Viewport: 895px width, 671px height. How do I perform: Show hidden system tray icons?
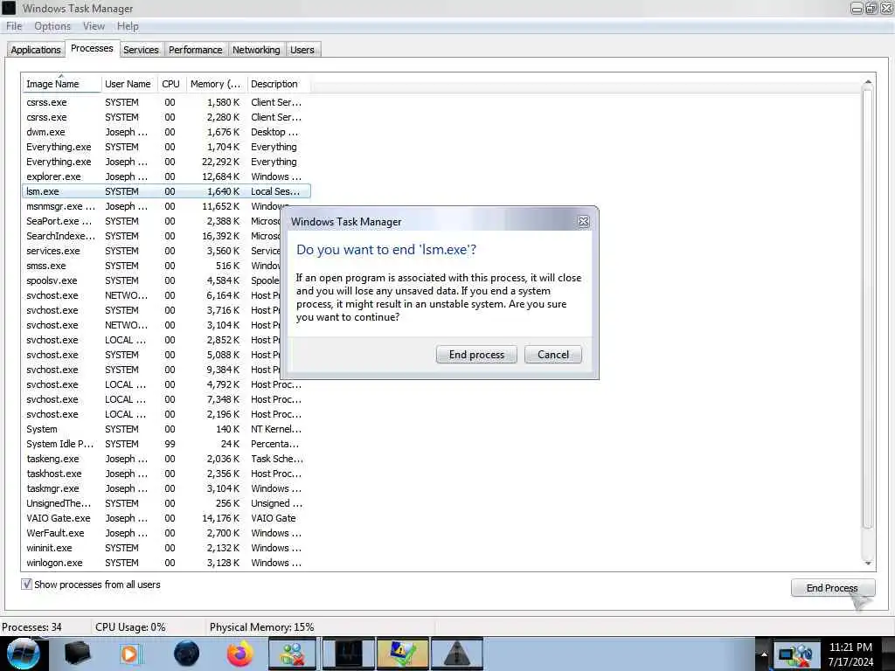763,654
